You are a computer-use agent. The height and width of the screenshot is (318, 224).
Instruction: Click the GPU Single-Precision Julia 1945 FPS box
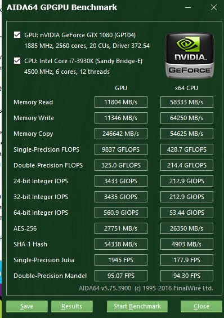(121, 260)
